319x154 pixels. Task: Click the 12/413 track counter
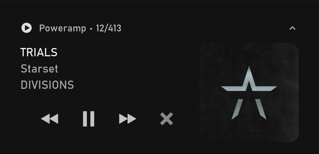109,28
